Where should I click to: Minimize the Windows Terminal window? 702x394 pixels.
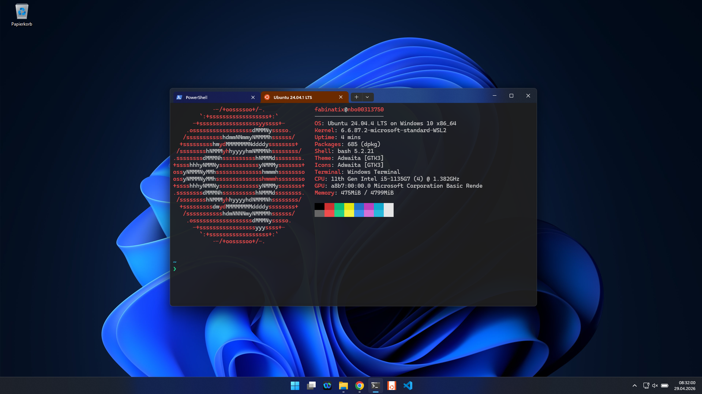pos(495,96)
